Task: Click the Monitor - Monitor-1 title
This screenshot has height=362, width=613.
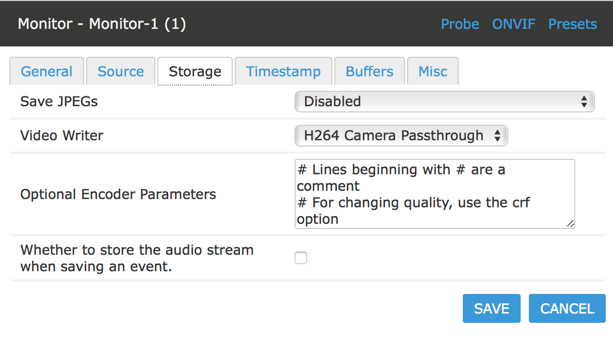Action: click(102, 24)
